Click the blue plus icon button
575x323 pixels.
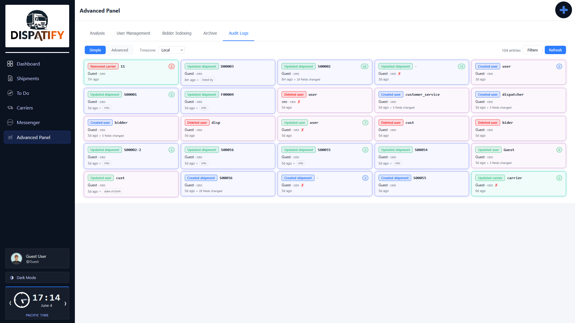[563, 10]
